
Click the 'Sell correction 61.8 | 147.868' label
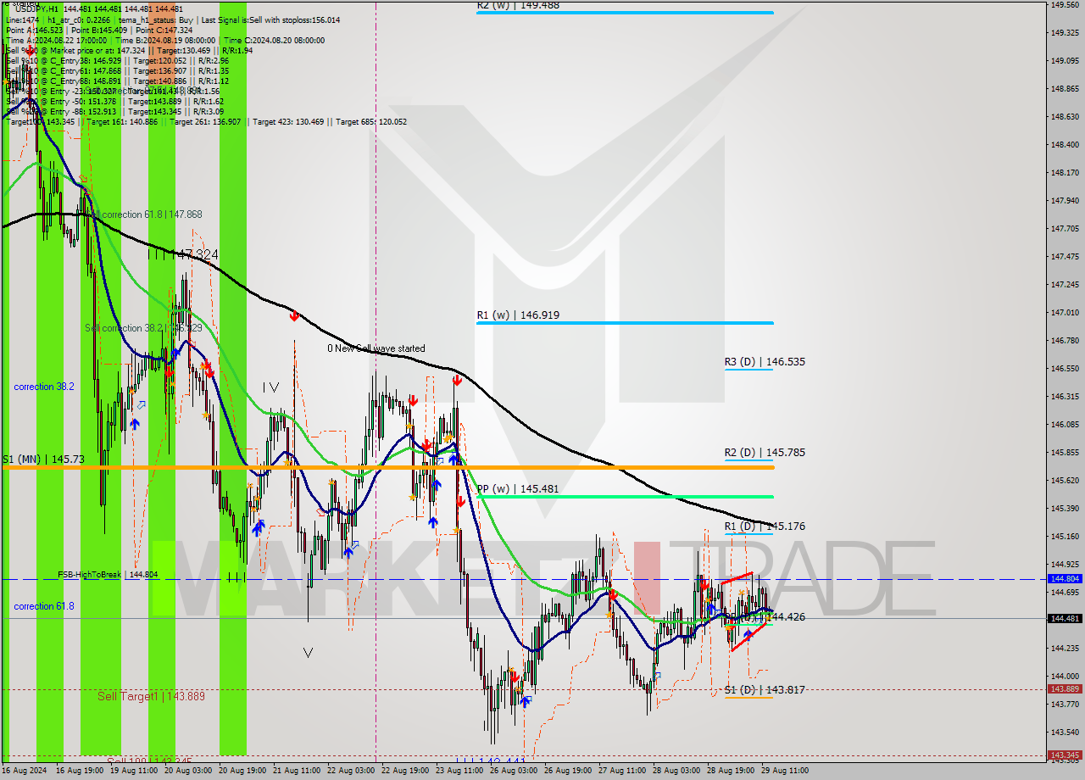[144, 214]
